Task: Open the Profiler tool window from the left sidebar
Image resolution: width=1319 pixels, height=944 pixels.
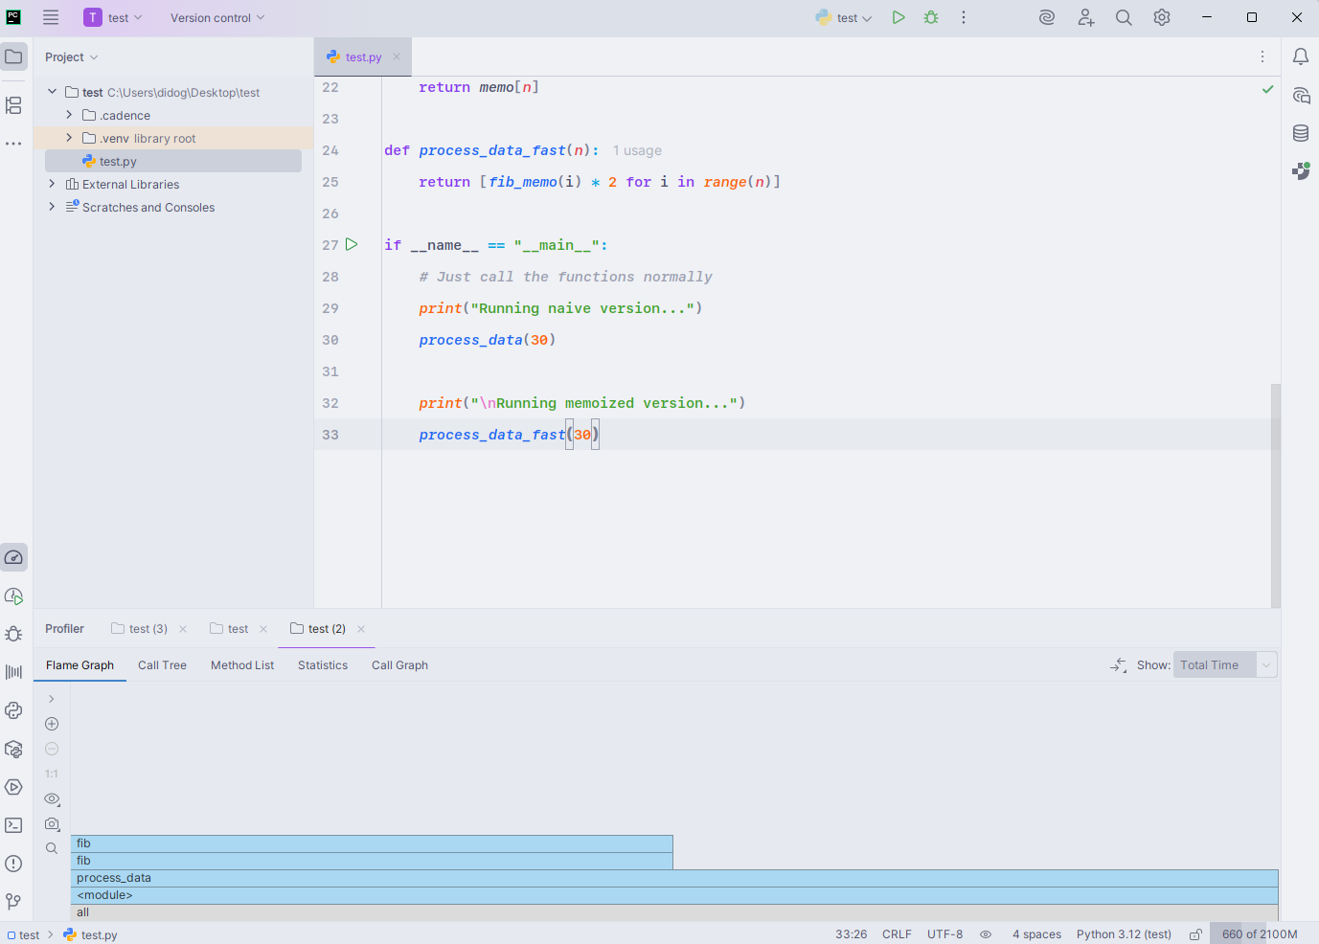Action: [13, 557]
